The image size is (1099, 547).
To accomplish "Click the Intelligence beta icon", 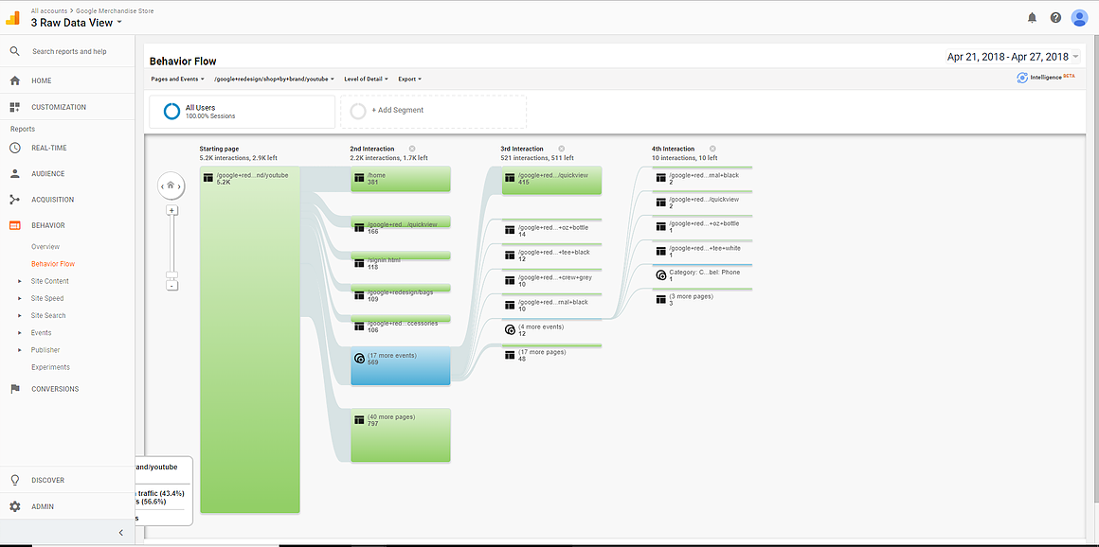I will (1022, 79).
